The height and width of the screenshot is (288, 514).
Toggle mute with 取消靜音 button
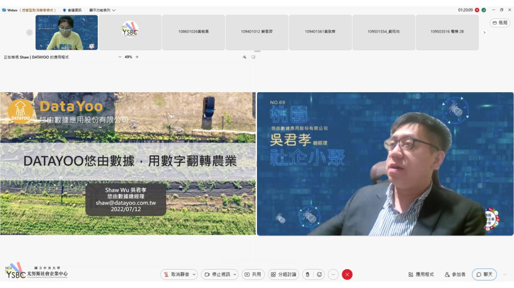click(175, 275)
